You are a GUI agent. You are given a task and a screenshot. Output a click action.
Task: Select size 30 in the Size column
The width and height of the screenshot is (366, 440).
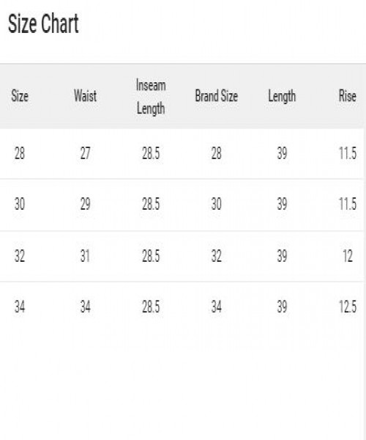tap(20, 204)
